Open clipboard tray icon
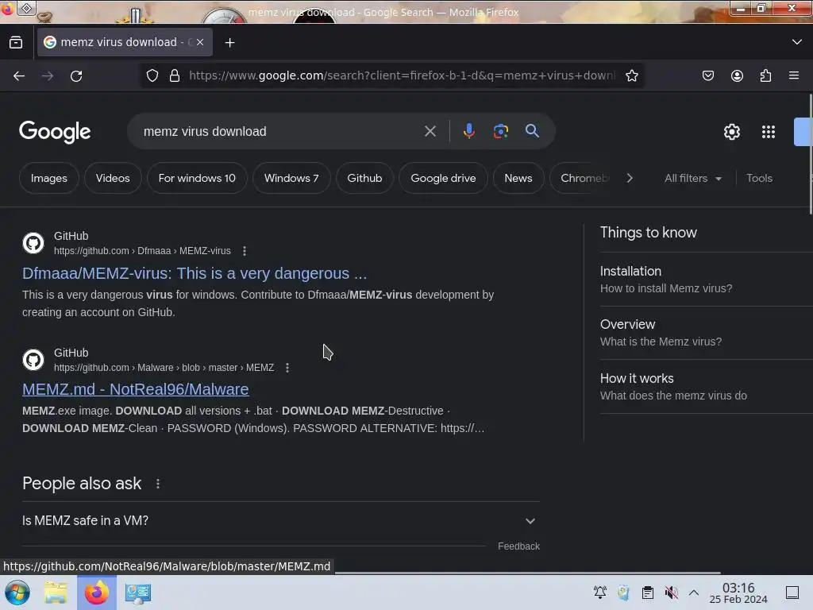 [648, 593]
